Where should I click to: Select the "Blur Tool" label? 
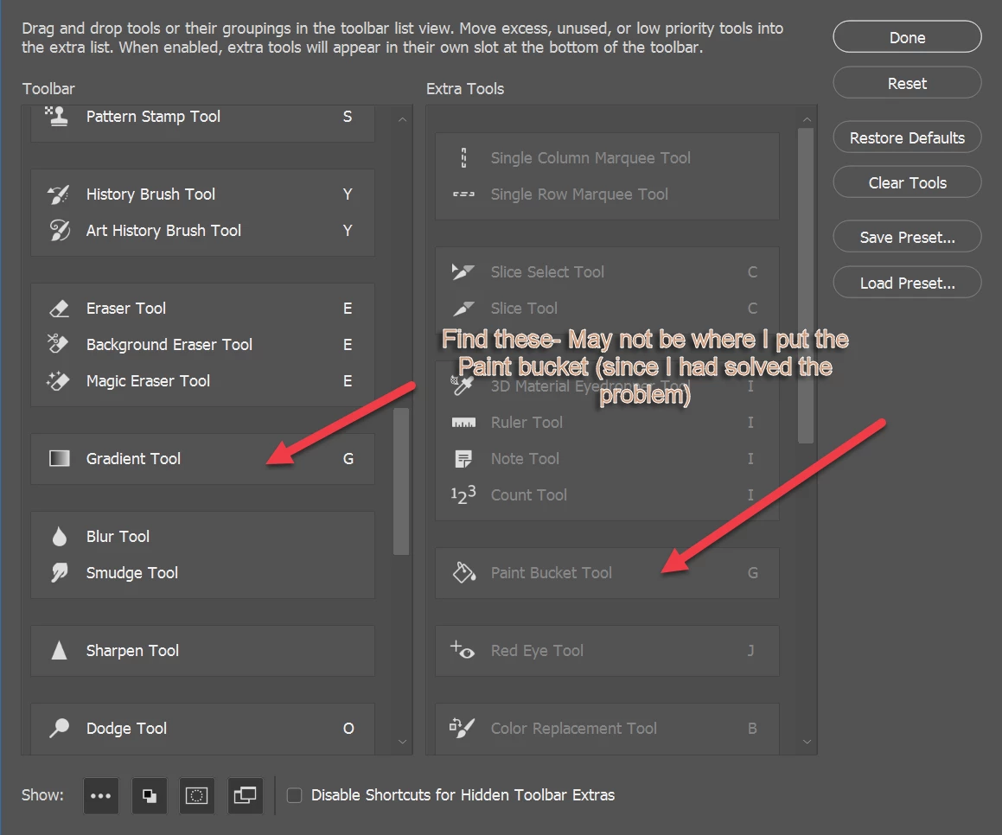coord(118,537)
